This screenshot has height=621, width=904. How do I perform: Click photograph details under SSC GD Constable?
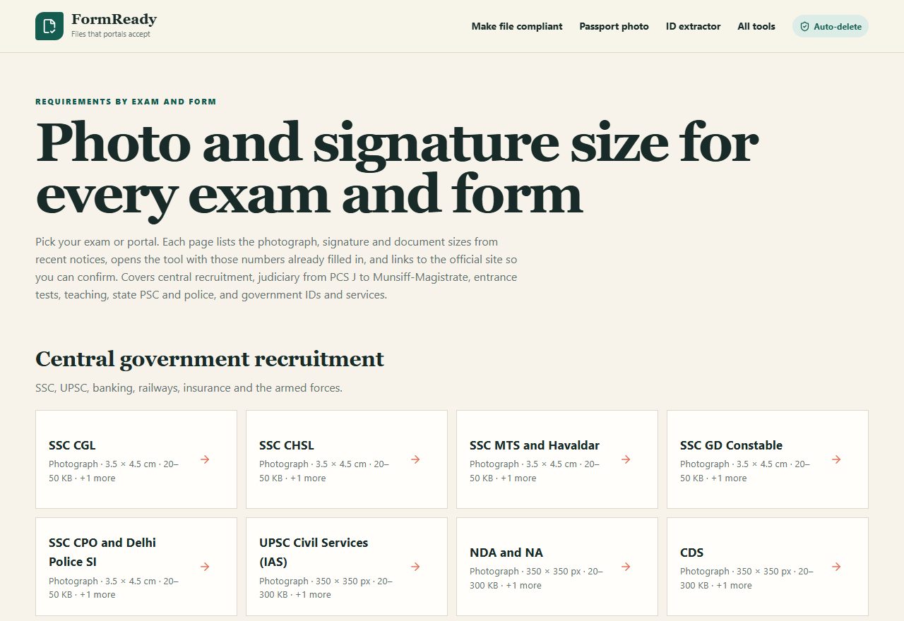tap(745, 471)
